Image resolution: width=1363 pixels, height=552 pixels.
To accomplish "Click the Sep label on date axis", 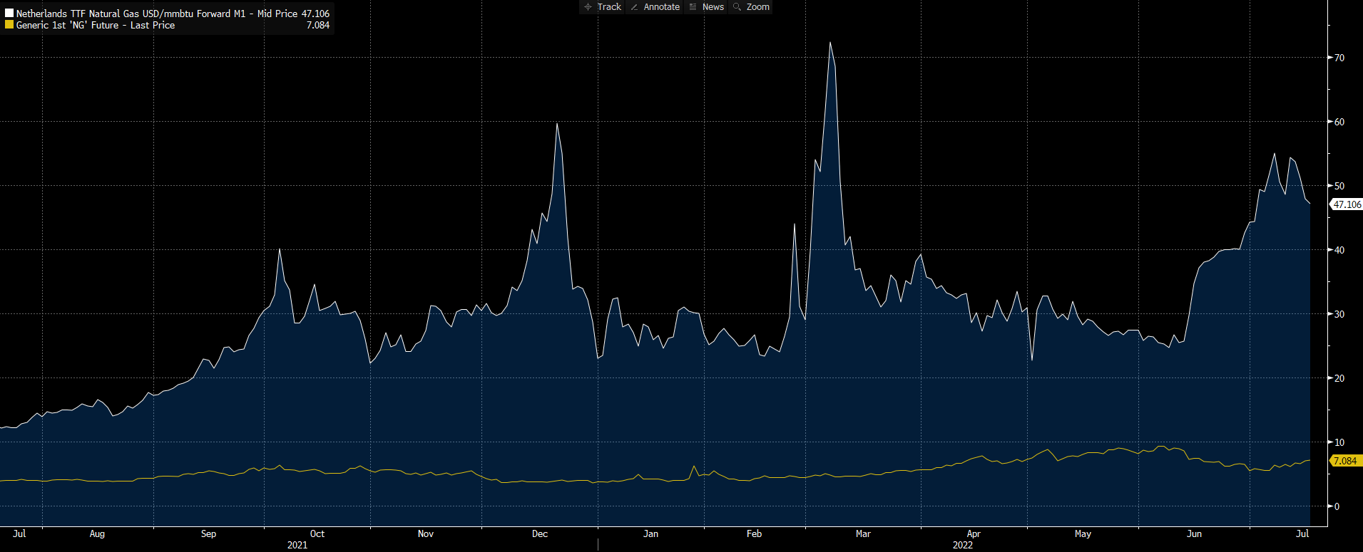I will pos(208,533).
